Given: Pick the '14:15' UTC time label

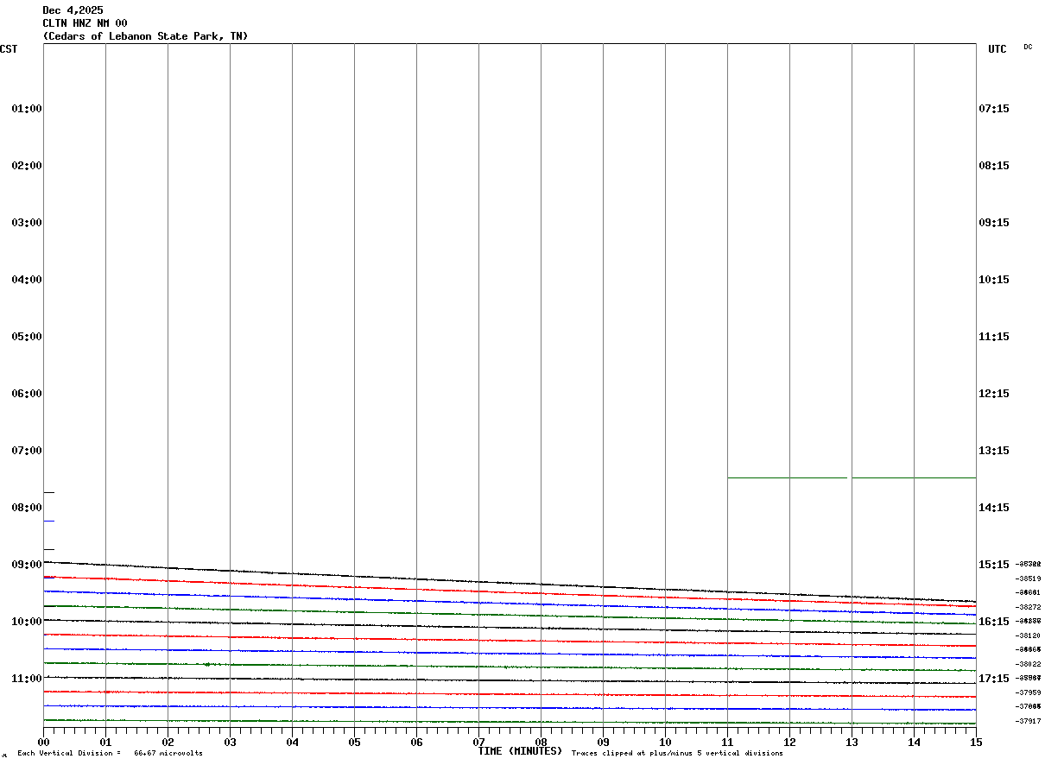Looking at the screenshot, I should tap(994, 508).
